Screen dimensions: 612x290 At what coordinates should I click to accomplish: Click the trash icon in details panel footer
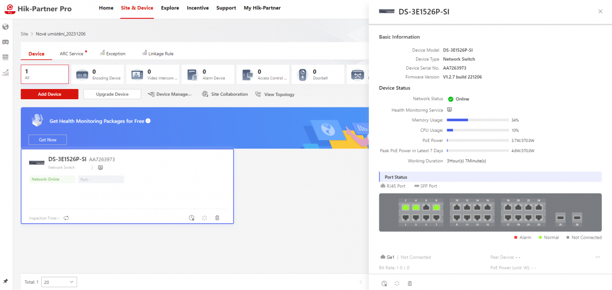(x=410, y=283)
